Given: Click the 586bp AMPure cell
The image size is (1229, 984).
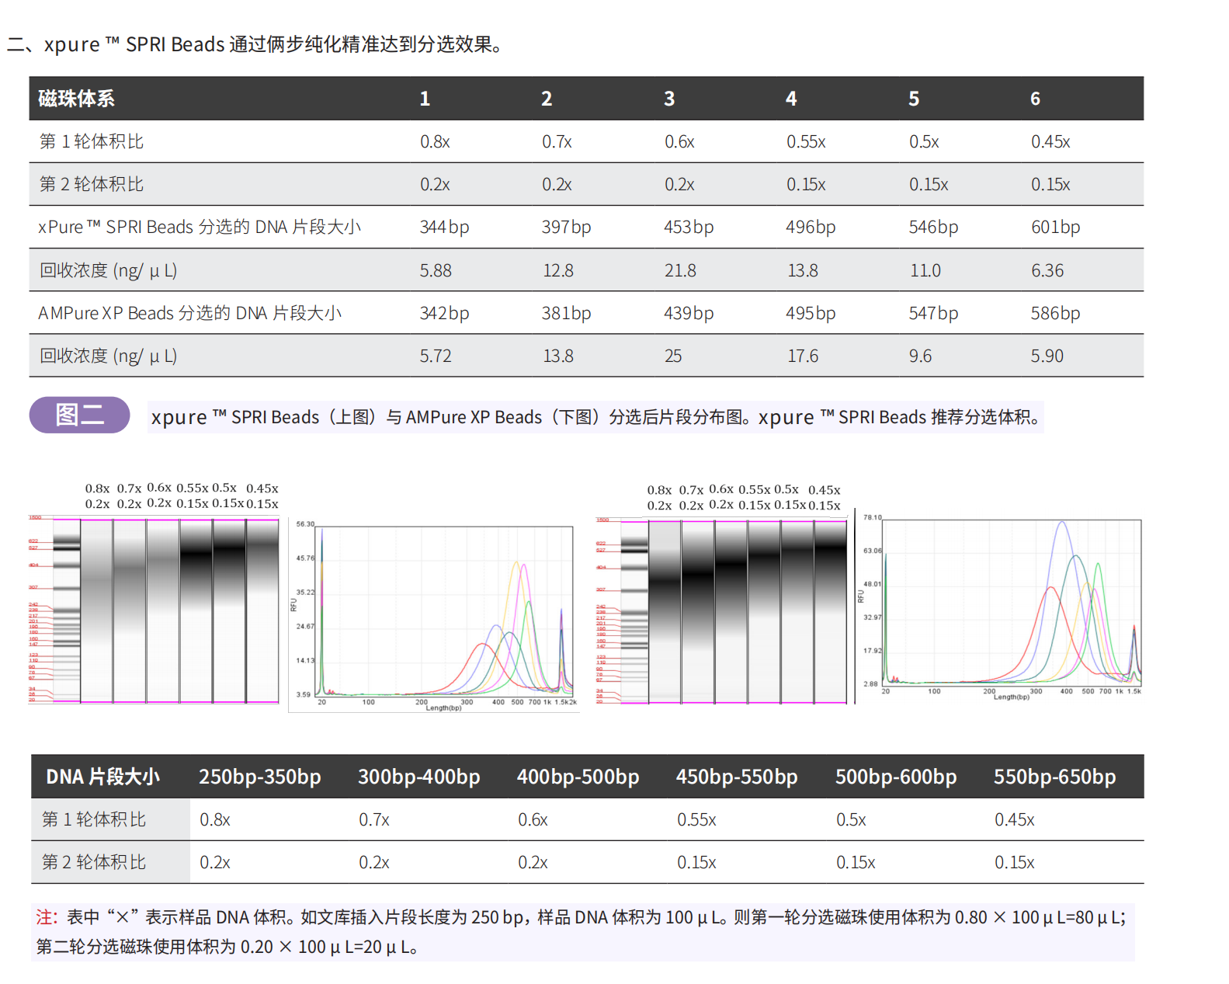Looking at the screenshot, I should (x=1055, y=313).
